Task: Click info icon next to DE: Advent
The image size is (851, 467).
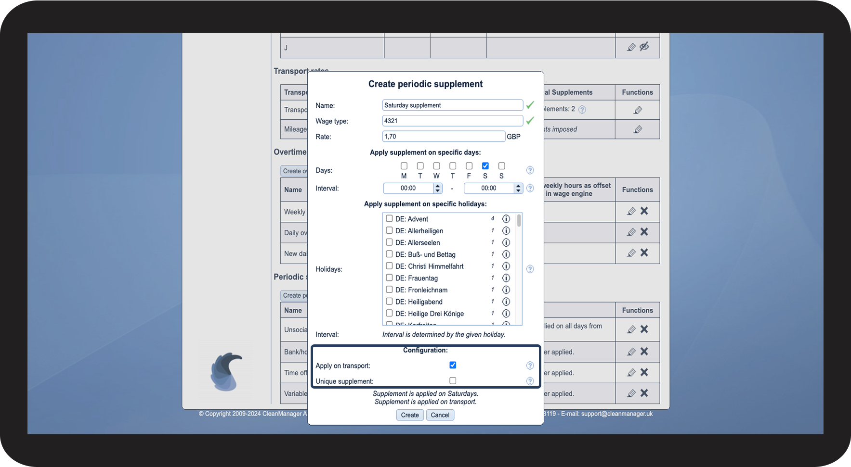Action: (x=506, y=219)
